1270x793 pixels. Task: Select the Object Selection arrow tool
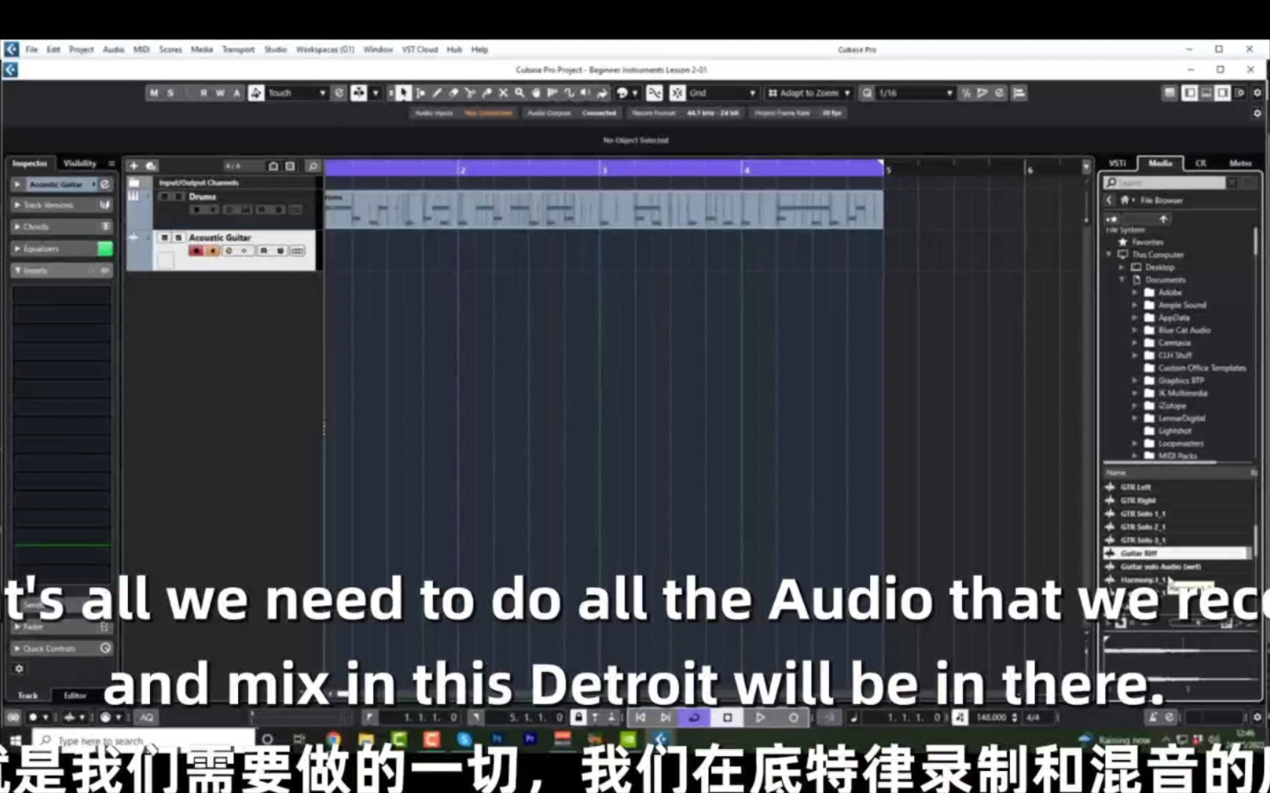pos(403,93)
